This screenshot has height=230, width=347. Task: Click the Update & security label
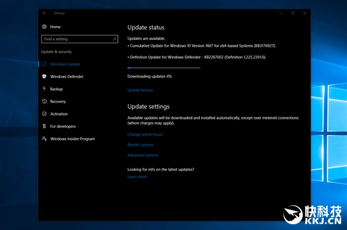pyautogui.click(x=56, y=52)
